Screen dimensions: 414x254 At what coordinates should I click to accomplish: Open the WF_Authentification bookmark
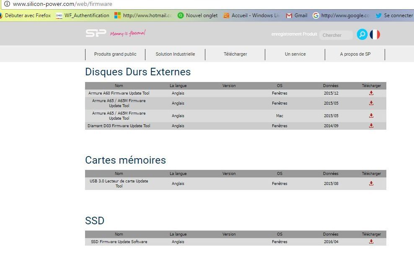83,15
